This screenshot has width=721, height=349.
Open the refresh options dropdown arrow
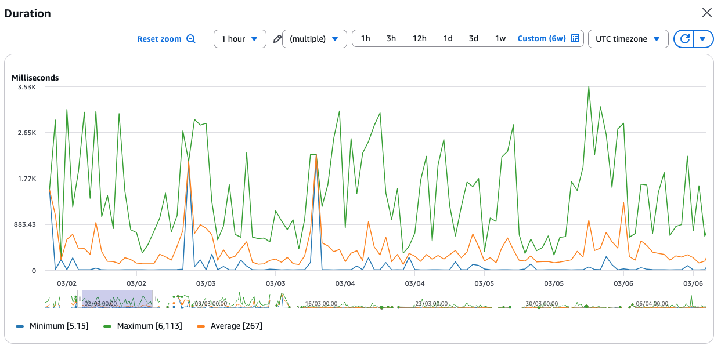click(x=703, y=39)
